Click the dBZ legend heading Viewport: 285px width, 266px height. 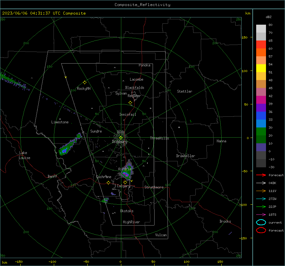coord(269,17)
